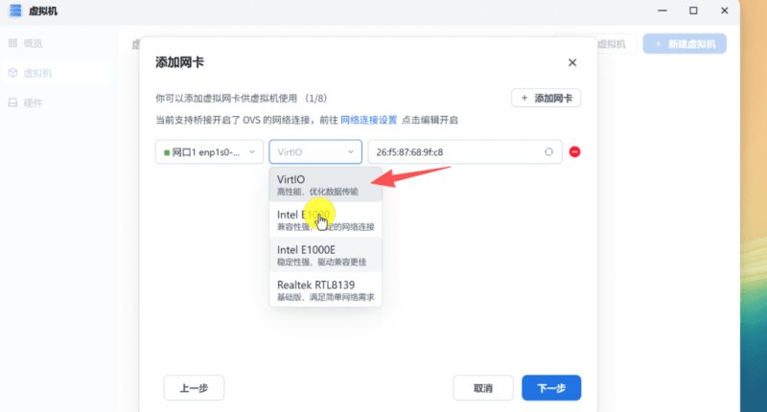Maximize the 虚拟机 window
This screenshot has height=412, width=767.
[693, 11]
